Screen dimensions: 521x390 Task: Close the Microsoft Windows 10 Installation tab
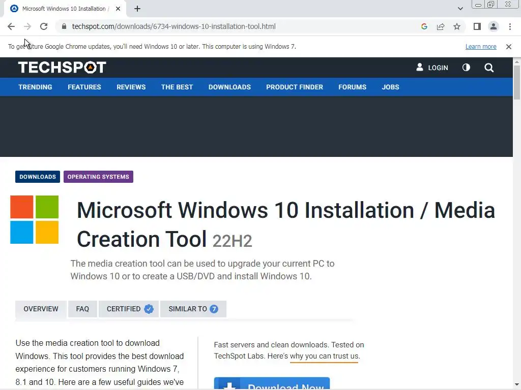pos(118,9)
